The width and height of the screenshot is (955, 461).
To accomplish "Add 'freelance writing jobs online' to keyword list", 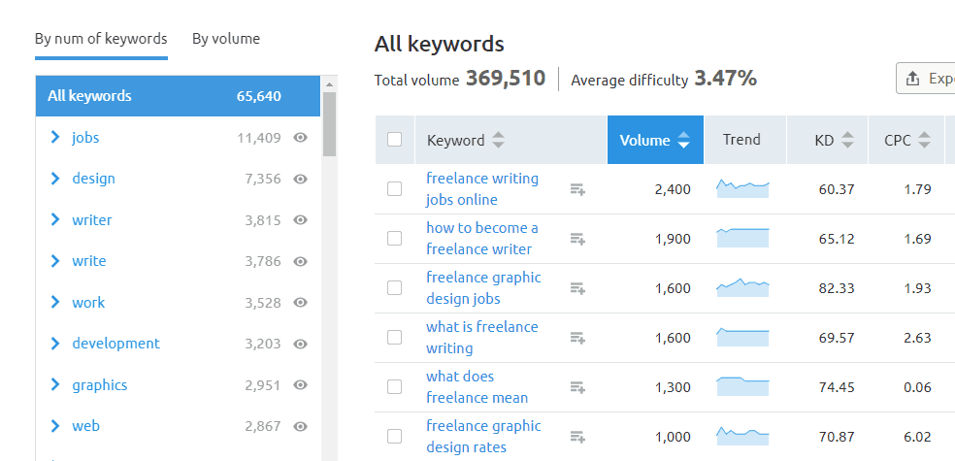I will point(577,189).
